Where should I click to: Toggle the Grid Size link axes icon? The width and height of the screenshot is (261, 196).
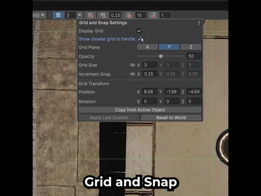133,65
